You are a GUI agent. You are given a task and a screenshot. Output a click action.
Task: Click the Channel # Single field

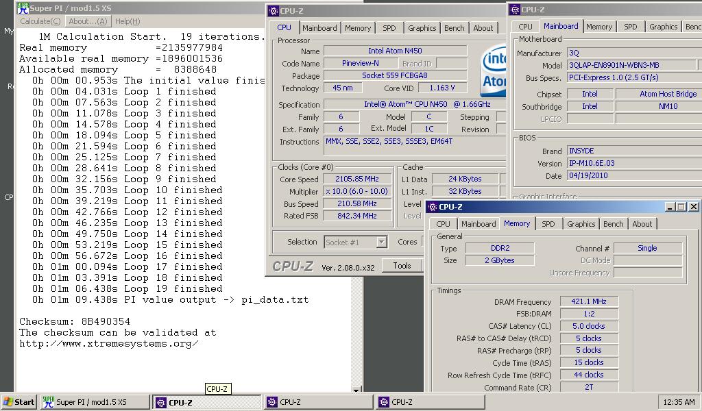coord(648,248)
